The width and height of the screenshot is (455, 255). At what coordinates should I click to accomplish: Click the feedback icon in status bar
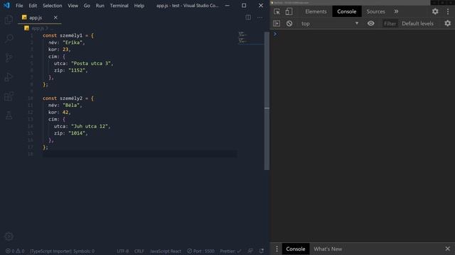pyautogui.click(x=250, y=251)
